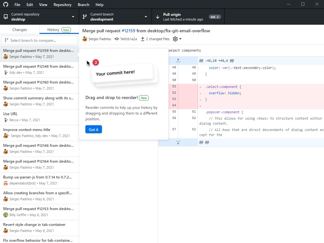Click the commit SHA 5e0cb1a2a icon
The width and height of the screenshot is (324, 243).
pyautogui.click(x=117, y=39)
